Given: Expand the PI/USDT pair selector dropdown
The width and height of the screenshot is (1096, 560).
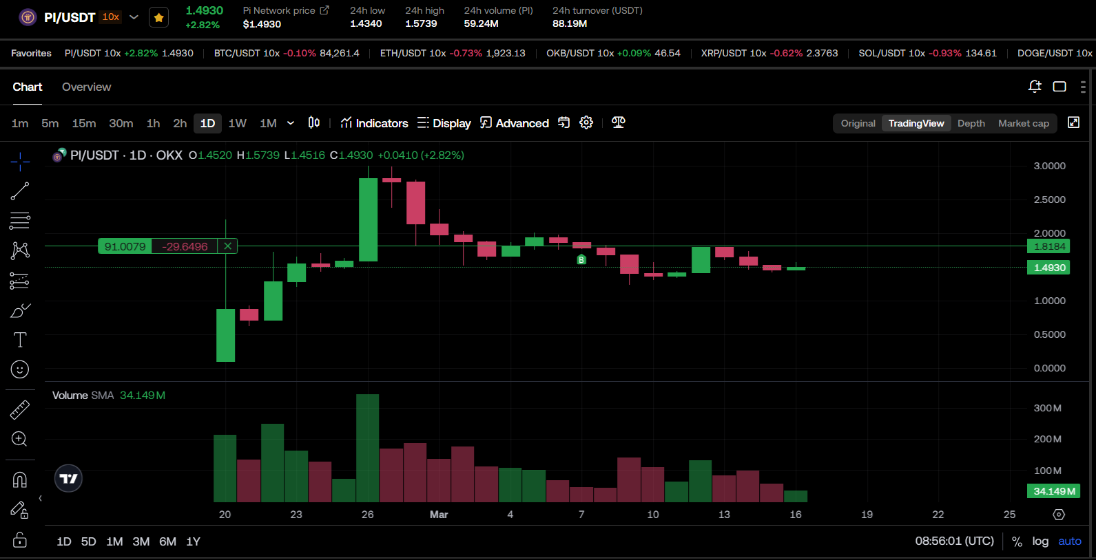Looking at the screenshot, I should [x=134, y=17].
